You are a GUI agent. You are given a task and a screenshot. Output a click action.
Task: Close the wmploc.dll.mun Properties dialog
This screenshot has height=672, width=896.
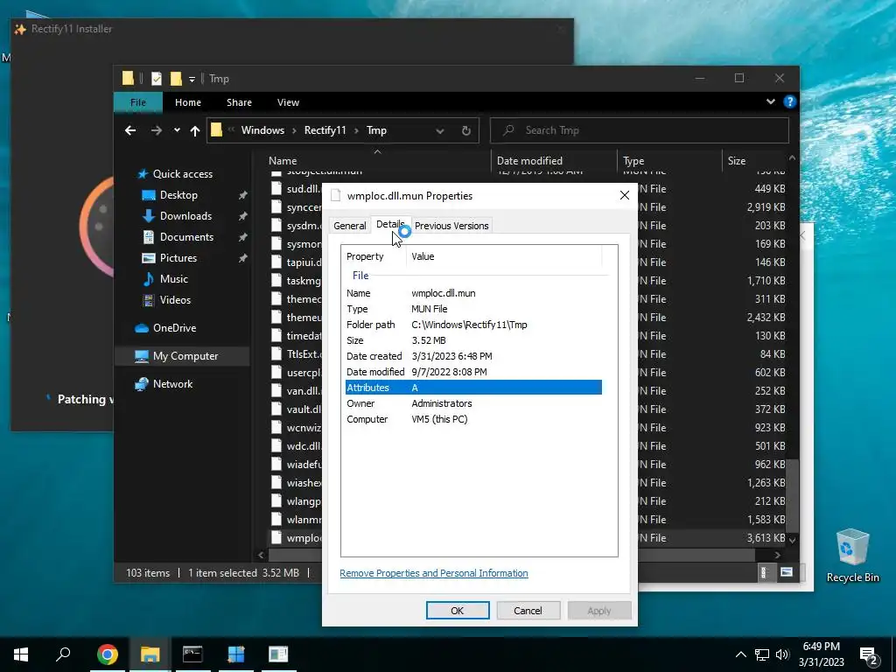click(x=625, y=195)
